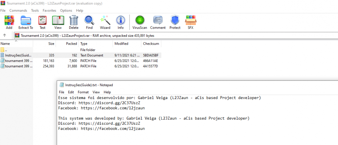The image size is (338, 145).
Task: Sort file list by Size column
Action: 51,44
